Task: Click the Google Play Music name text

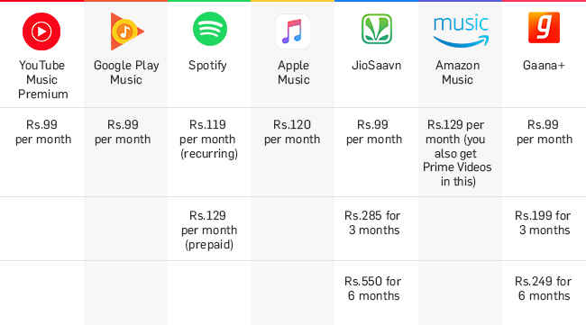Action: click(126, 72)
